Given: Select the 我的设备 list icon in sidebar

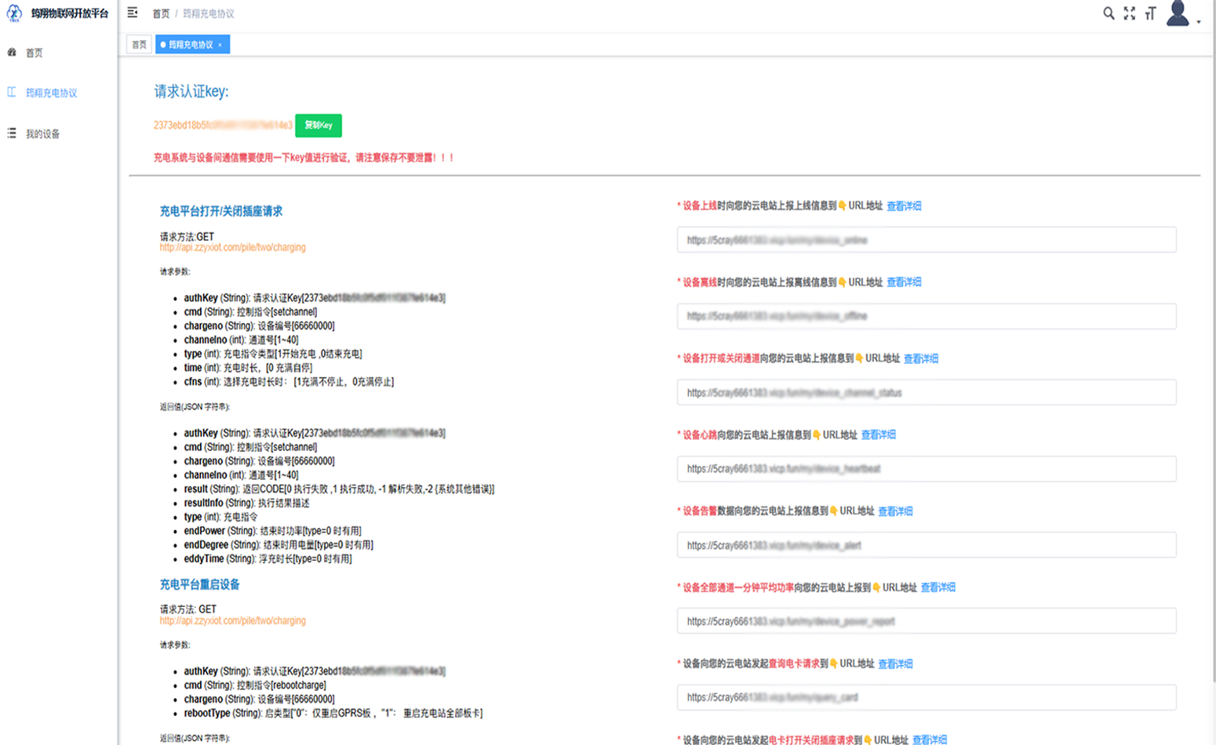Looking at the screenshot, I should pos(11,133).
